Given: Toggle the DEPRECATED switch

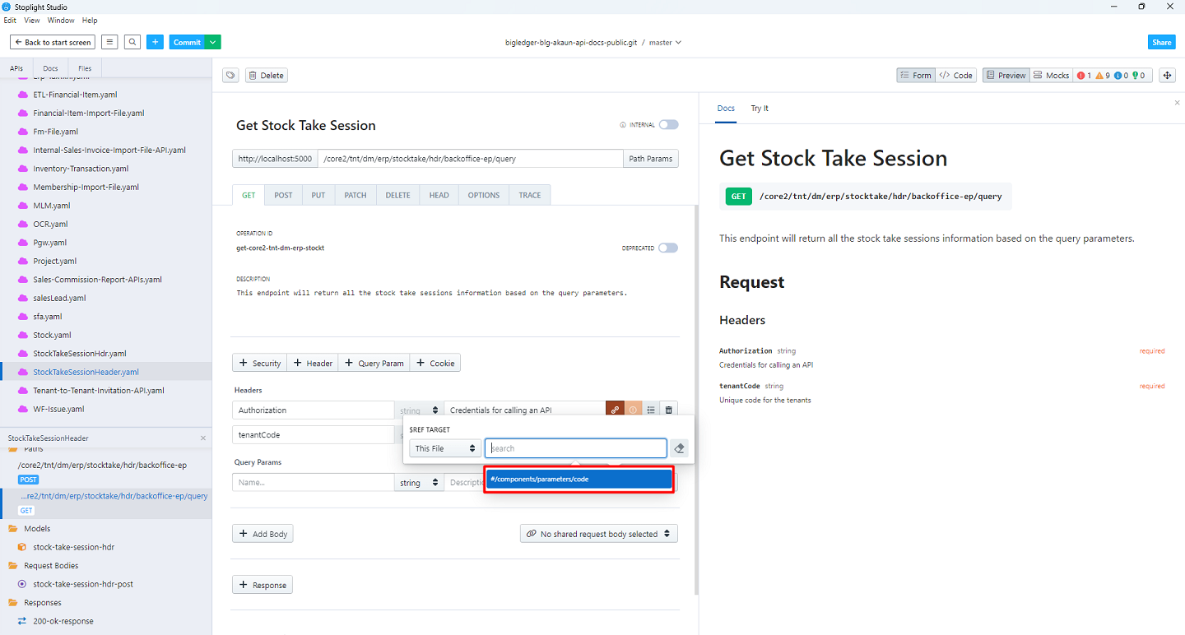Looking at the screenshot, I should (668, 248).
